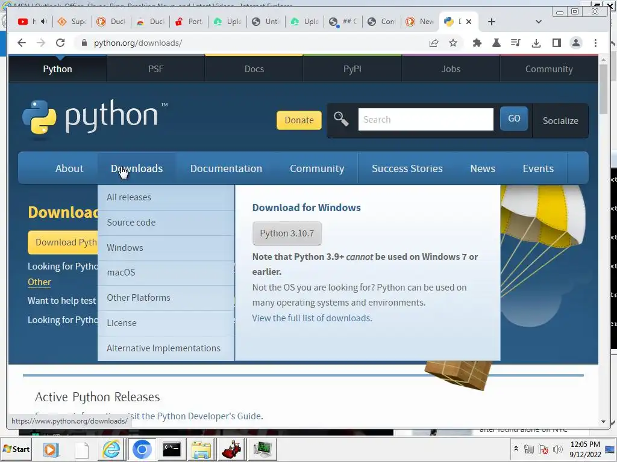Open the PyPI site tab
Image resolution: width=617 pixels, height=462 pixels.
click(352, 69)
